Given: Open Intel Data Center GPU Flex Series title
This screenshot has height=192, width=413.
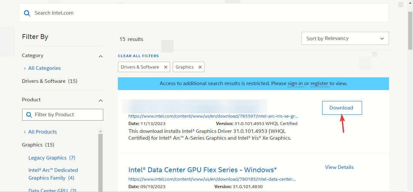Looking at the screenshot, I should coord(202,170).
